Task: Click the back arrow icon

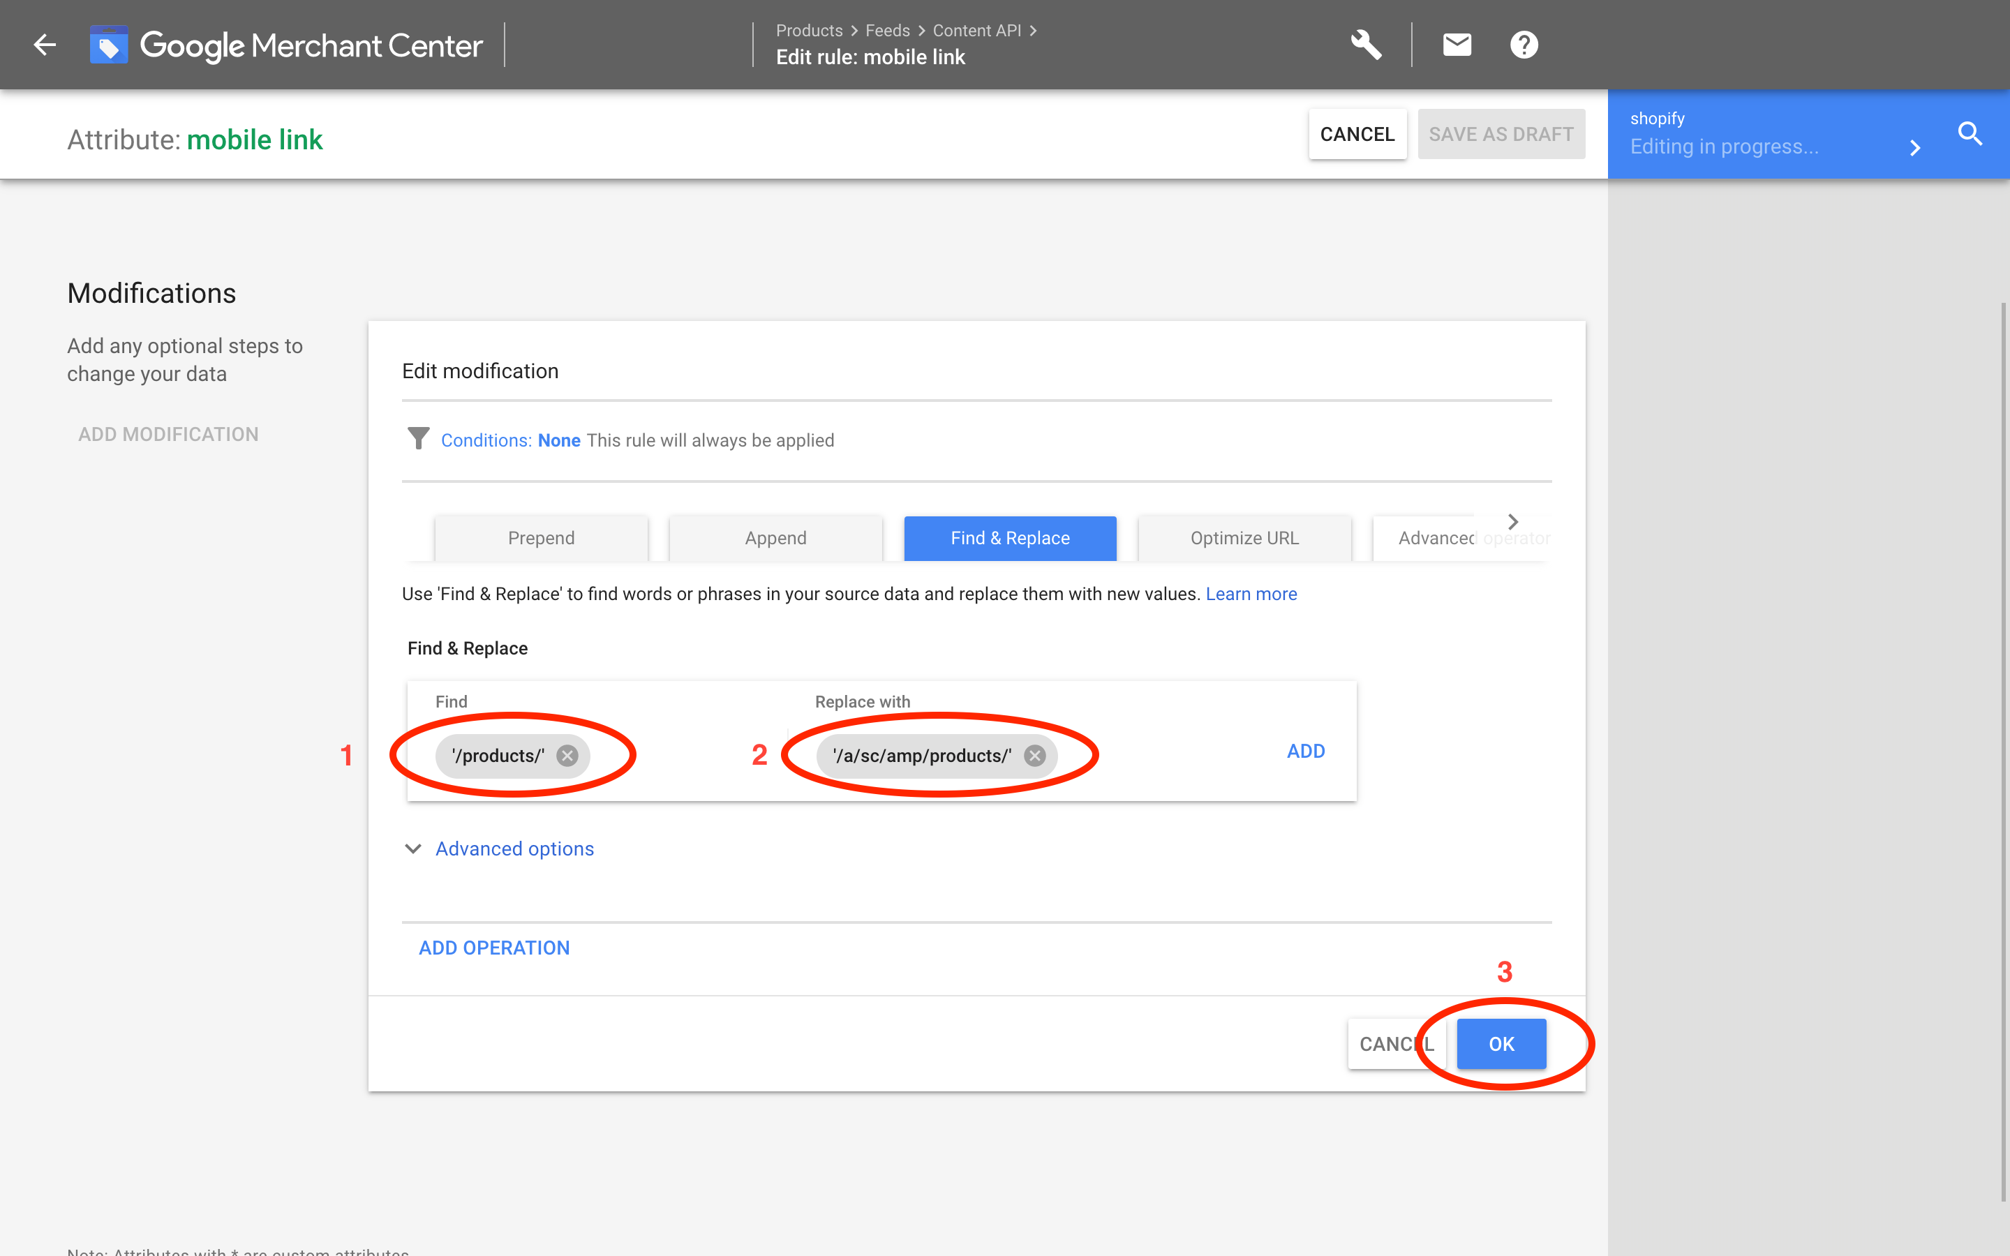Action: tap(45, 45)
